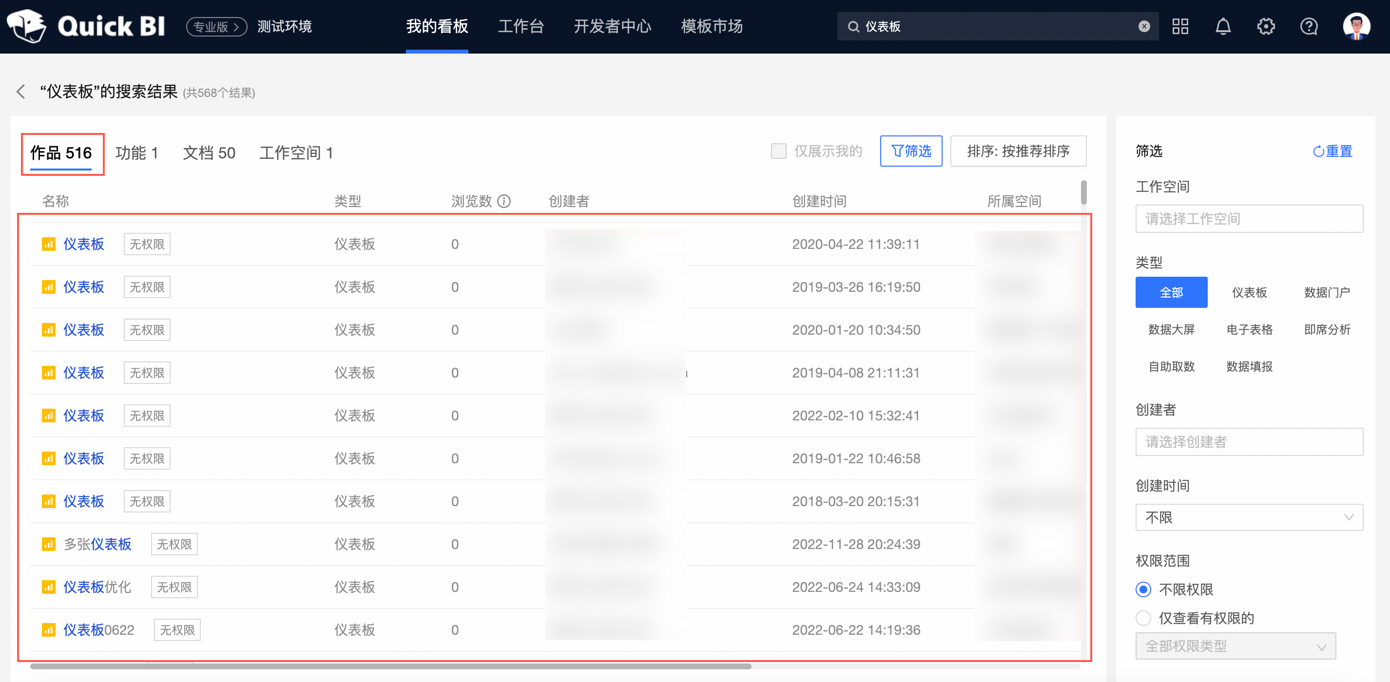Open the 全部权限类型 dropdown
This screenshot has height=682, width=1390.
click(x=1236, y=646)
